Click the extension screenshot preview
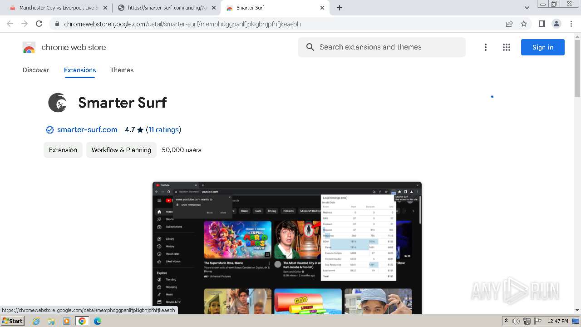 287,248
